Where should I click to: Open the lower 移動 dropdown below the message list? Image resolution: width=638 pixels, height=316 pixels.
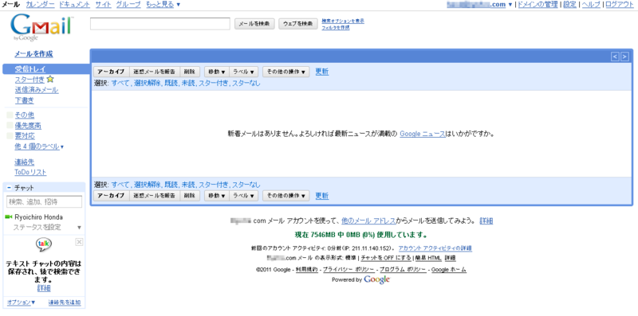click(x=217, y=196)
